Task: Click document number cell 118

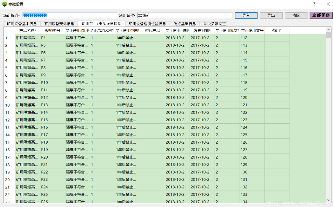Action: 252,83
